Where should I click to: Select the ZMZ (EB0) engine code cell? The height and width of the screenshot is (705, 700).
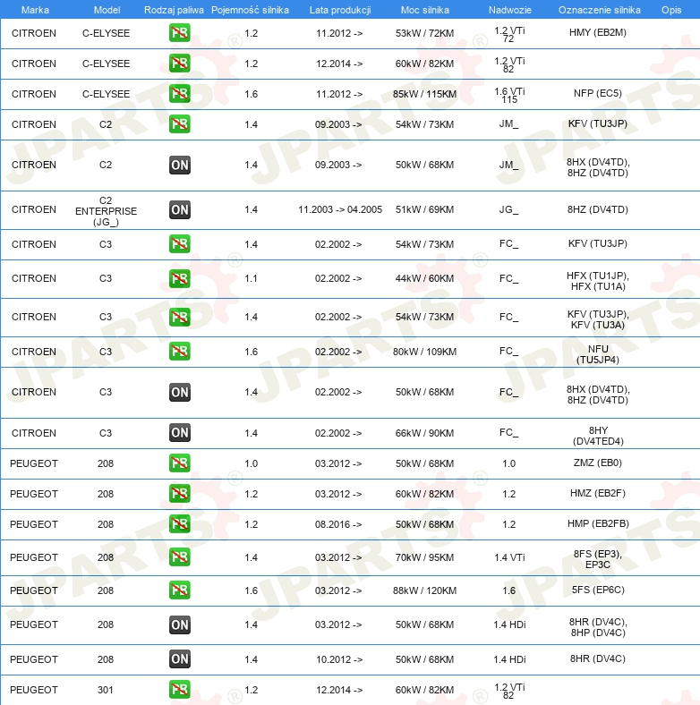click(598, 463)
